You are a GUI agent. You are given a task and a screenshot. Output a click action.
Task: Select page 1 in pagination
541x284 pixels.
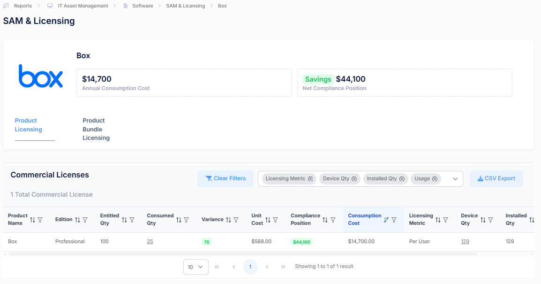(x=250, y=267)
